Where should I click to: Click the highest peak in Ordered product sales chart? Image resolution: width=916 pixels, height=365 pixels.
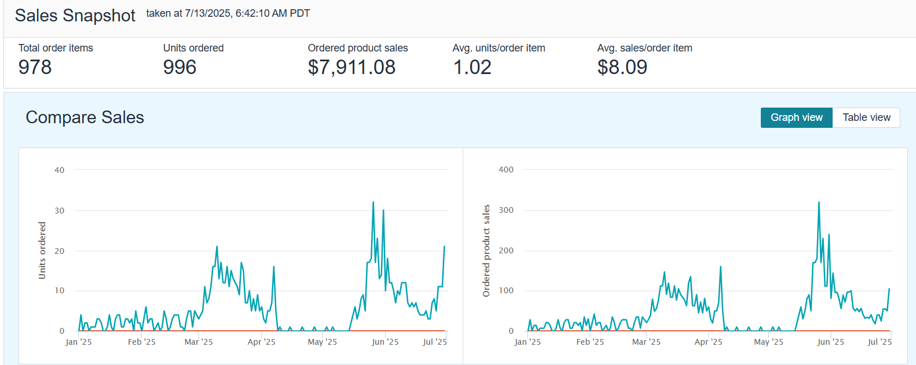(x=819, y=202)
